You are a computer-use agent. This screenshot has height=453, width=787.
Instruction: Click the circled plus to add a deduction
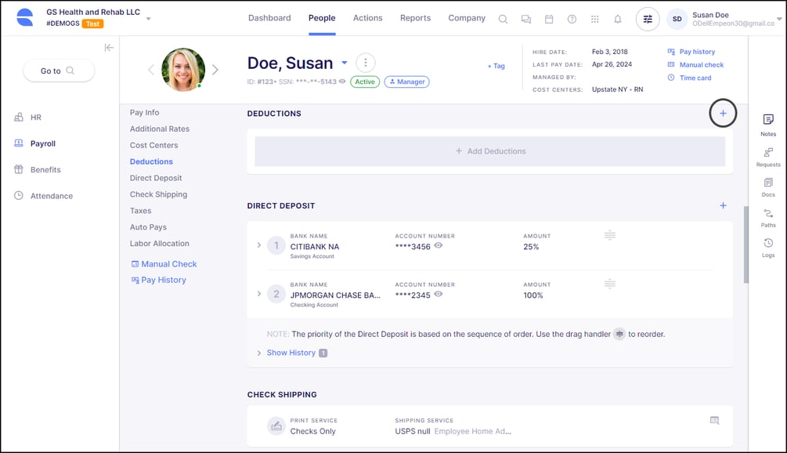tap(722, 113)
